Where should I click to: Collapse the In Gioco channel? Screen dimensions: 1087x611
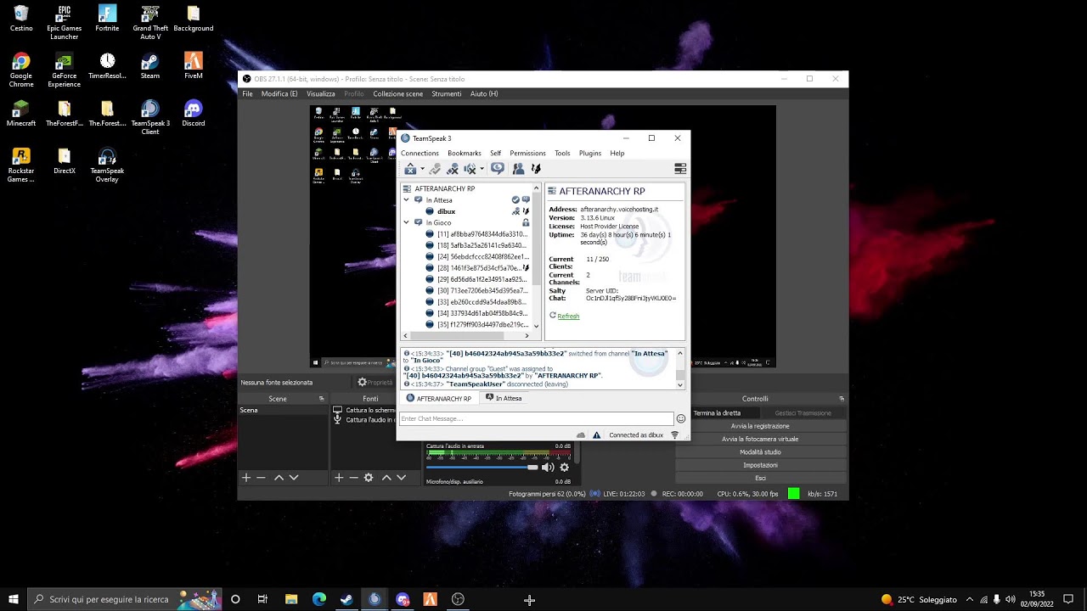(x=406, y=222)
